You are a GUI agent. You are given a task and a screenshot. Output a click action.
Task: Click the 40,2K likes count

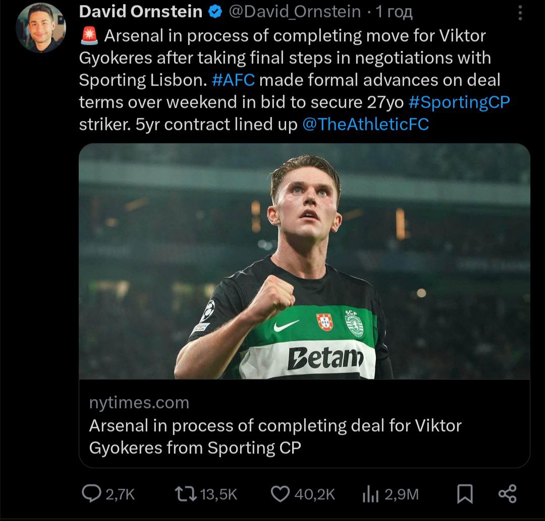point(314,494)
